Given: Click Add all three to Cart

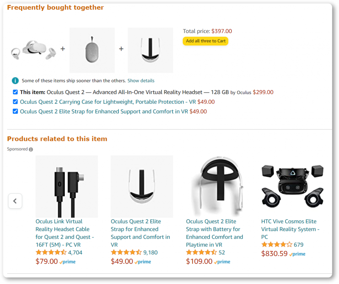Looking at the screenshot, I should 206,41.
